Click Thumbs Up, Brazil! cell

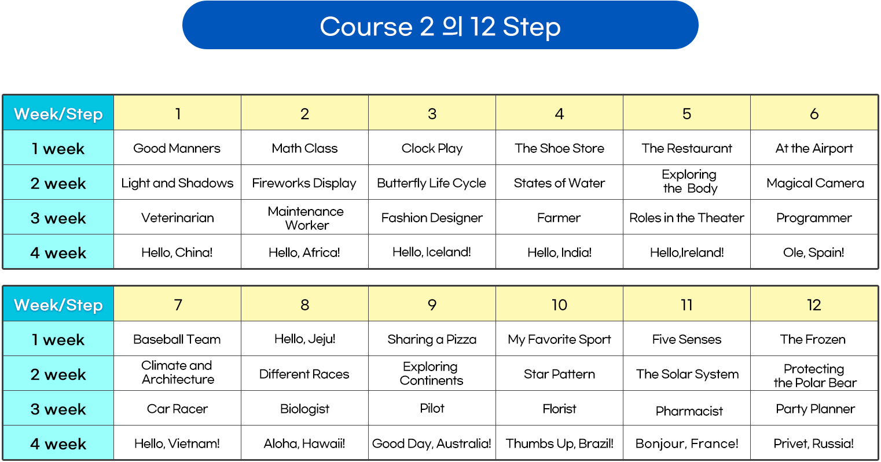coord(559,443)
